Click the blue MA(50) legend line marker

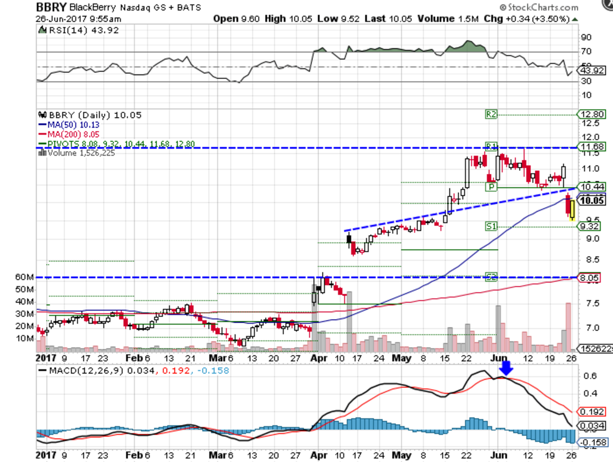click(x=42, y=125)
